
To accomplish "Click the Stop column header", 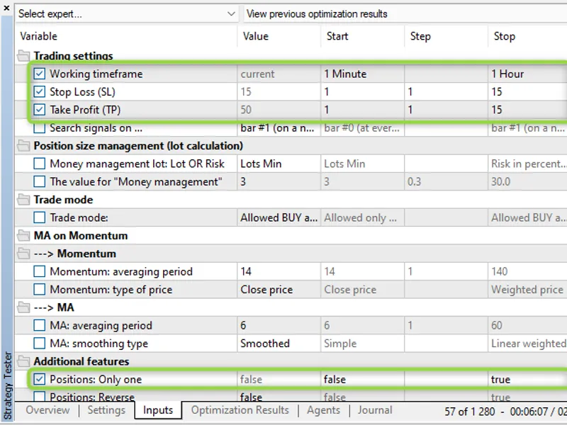I will 527,36.
